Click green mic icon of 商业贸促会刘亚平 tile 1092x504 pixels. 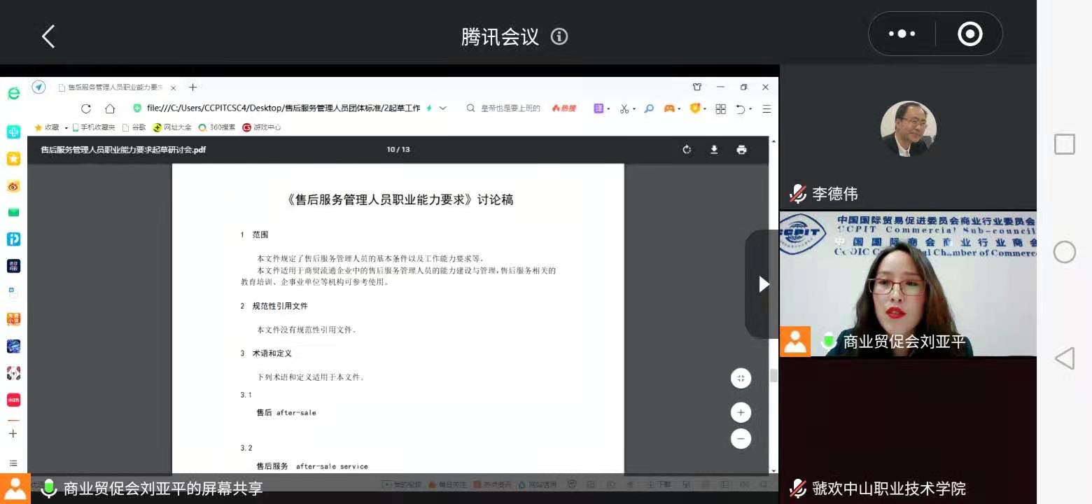[828, 342]
